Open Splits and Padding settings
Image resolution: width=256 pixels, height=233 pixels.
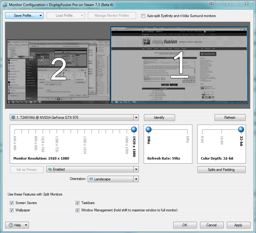click(221, 170)
